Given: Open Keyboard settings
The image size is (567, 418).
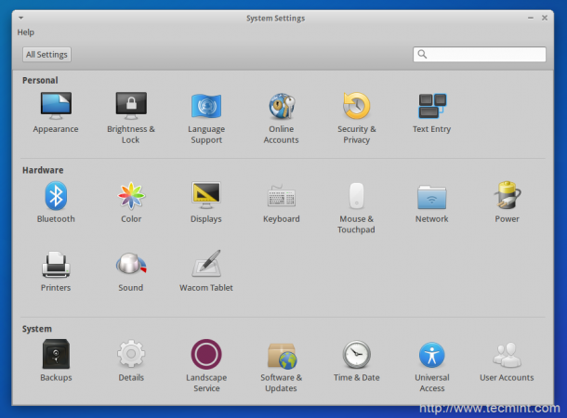Looking at the screenshot, I should click(281, 196).
